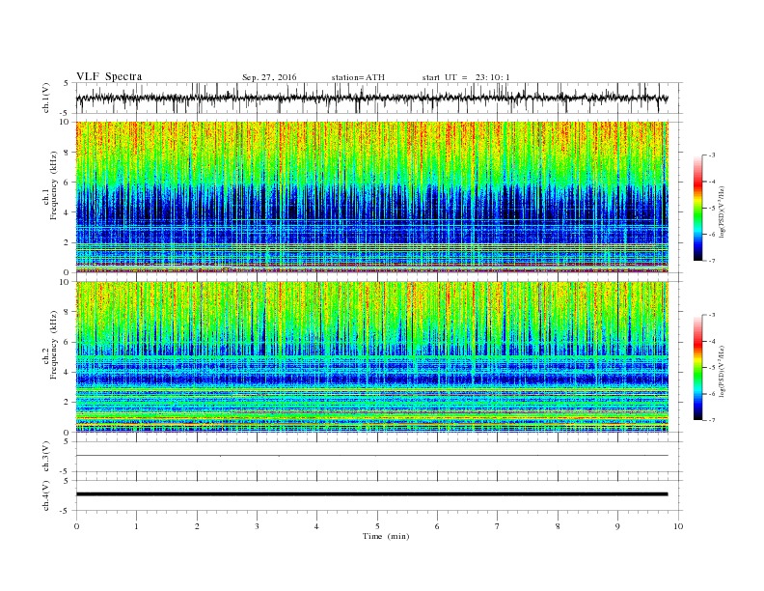Click the ch.1 "Frequency (kHz)" axis label

[54, 185]
